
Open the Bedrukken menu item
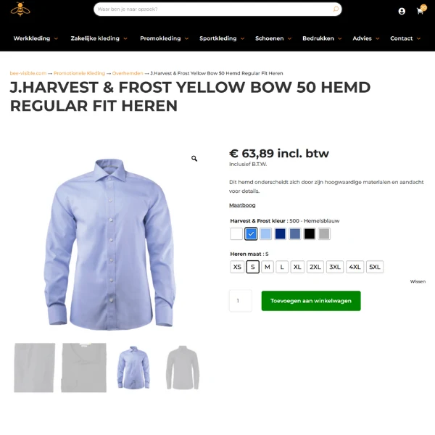pos(318,38)
